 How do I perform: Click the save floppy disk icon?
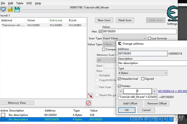[17, 10]
